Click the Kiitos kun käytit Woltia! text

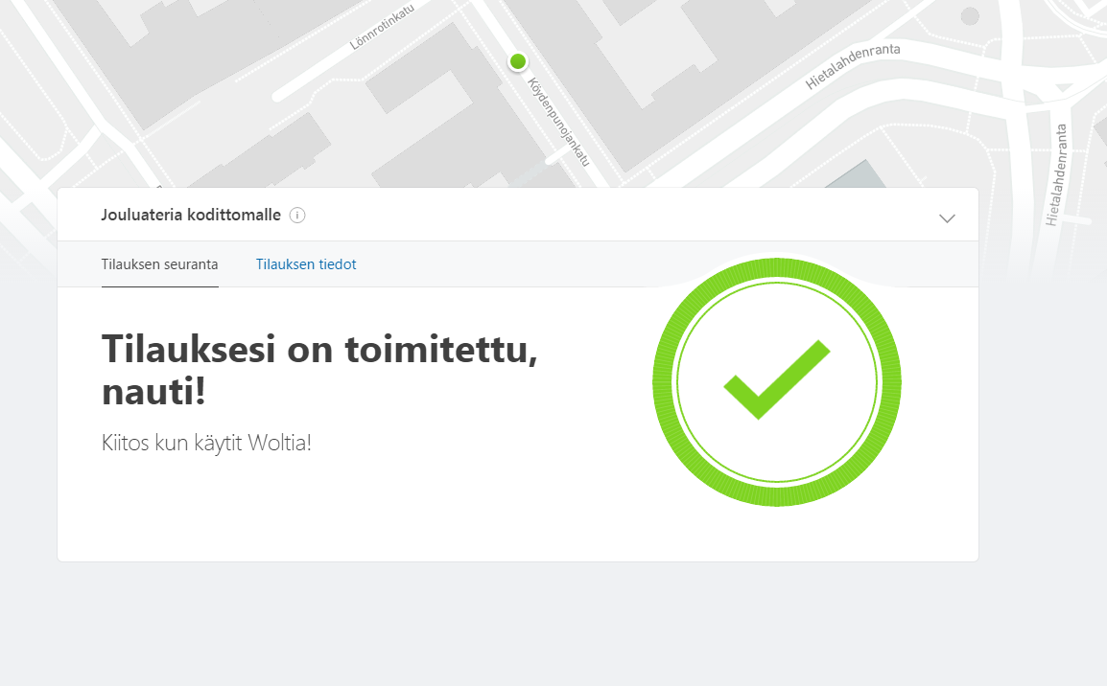coord(206,444)
